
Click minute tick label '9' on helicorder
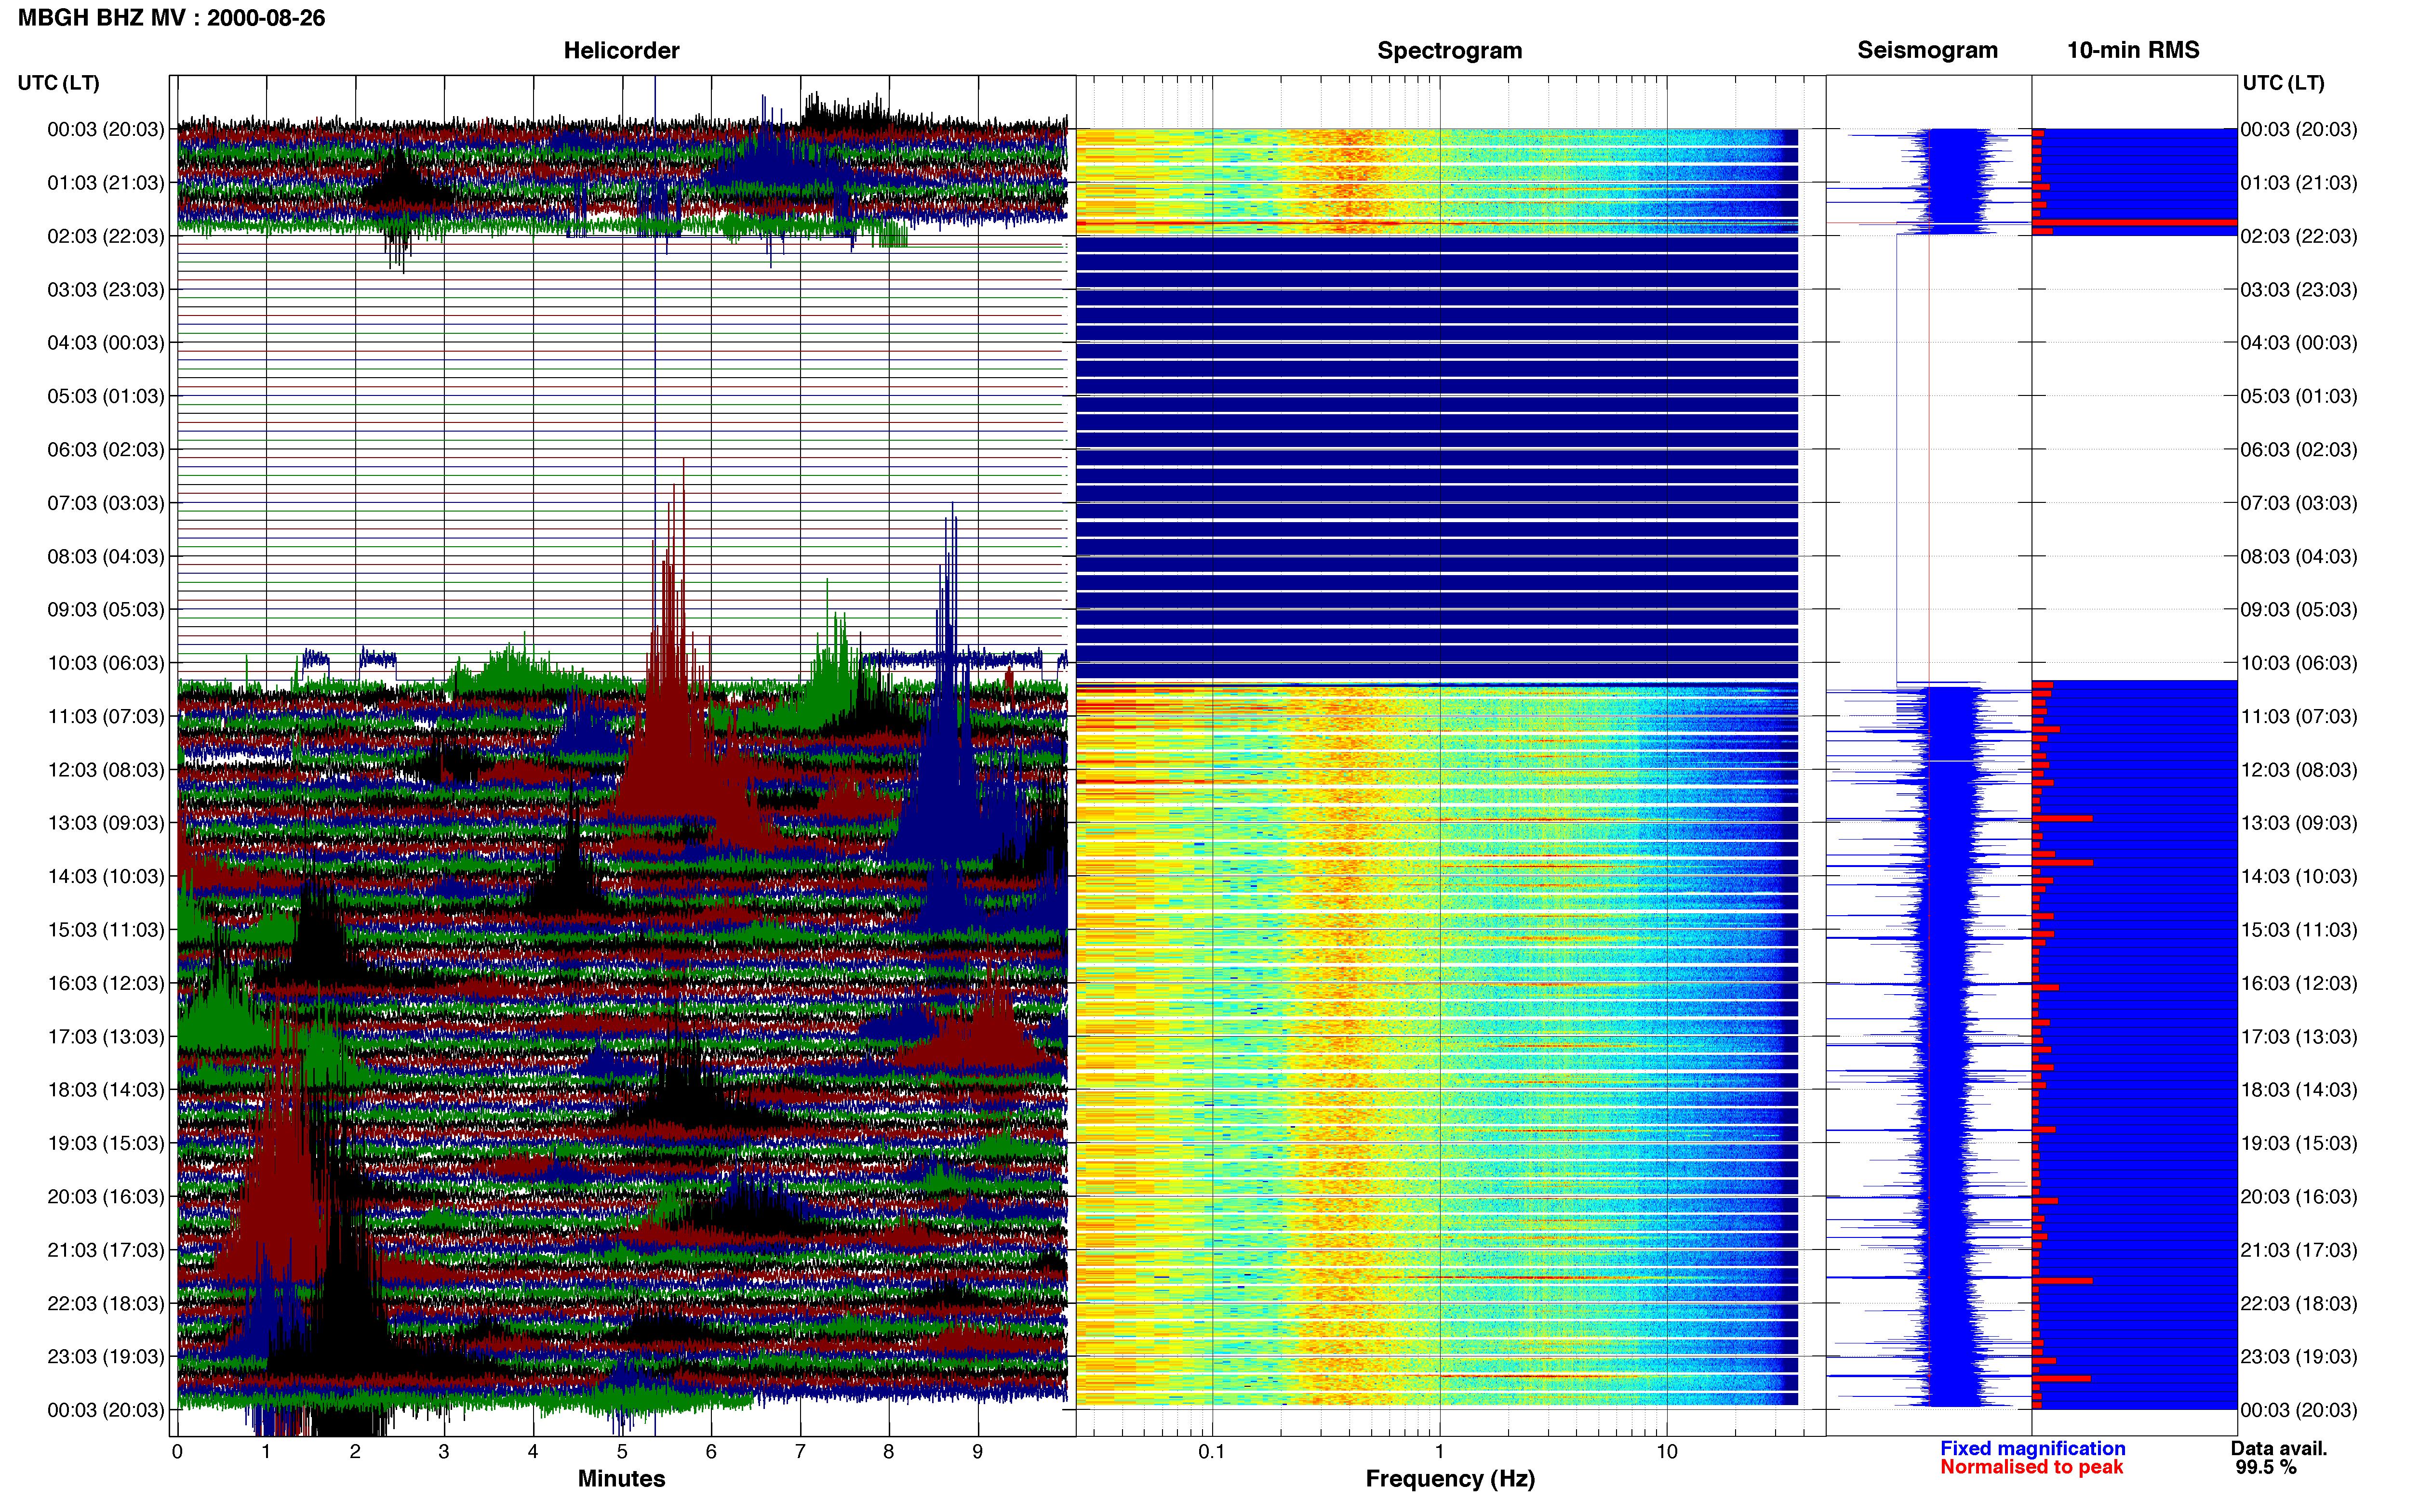point(977,1451)
